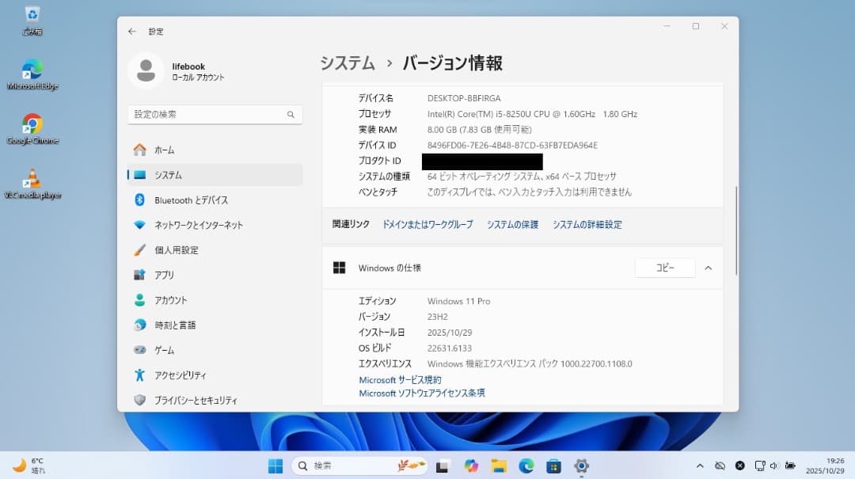This screenshot has width=855, height=479.
Task: Open the Start menu
Action: click(275, 466)
